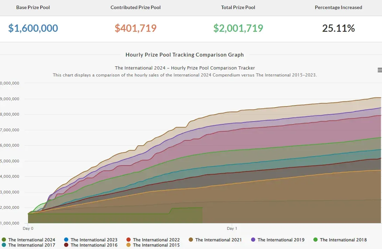
Task: Click the $2,001,719 total prize value
Action: coord(238,28)
